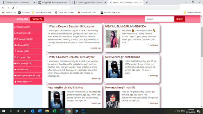Open the Windows Start menu
This screenshot has width=203, height=114.
3,111
